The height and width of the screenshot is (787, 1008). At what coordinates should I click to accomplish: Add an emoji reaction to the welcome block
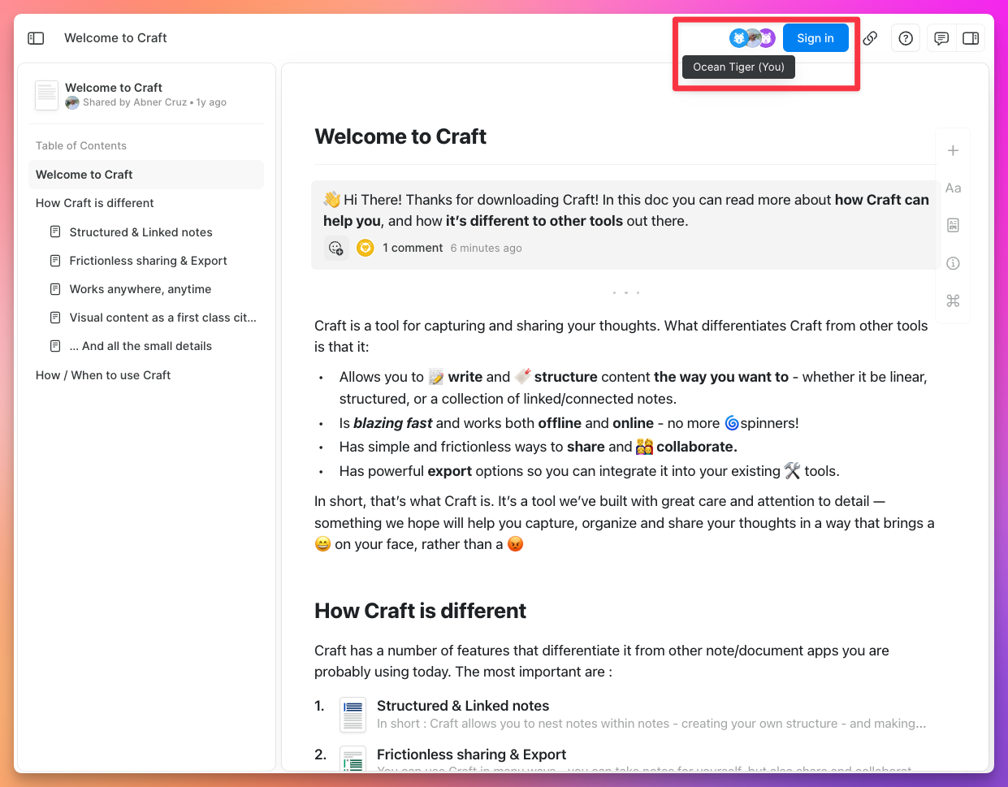coord(335,248)
